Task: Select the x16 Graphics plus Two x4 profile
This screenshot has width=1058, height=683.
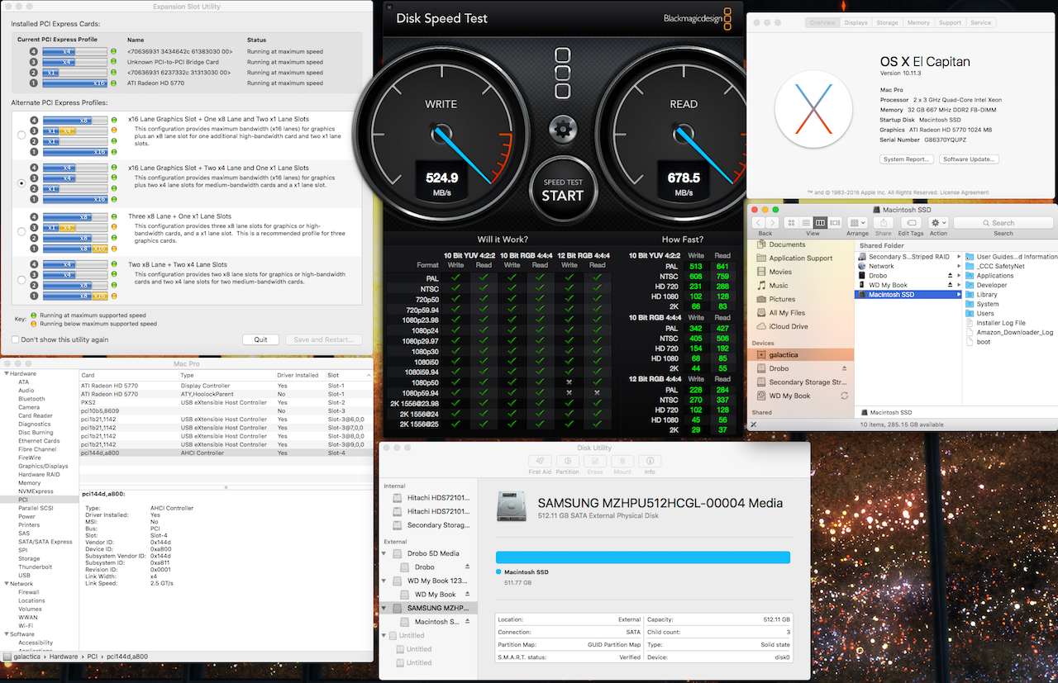Action: pyautogui.click(x=21, y=183)
